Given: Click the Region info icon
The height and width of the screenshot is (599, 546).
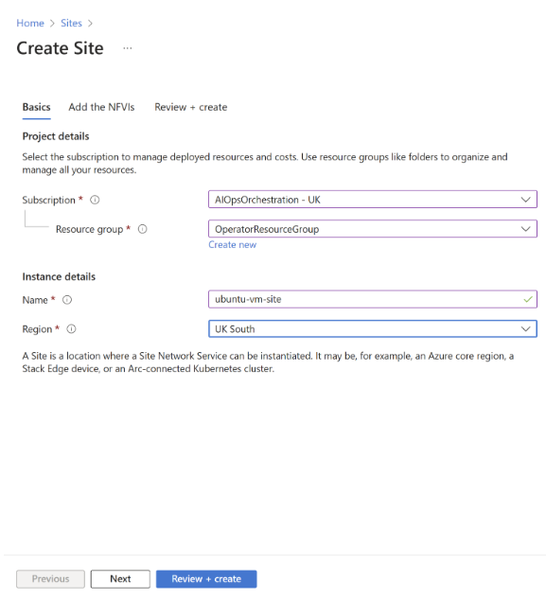Looking at the screenshot, I should (71, 329).
